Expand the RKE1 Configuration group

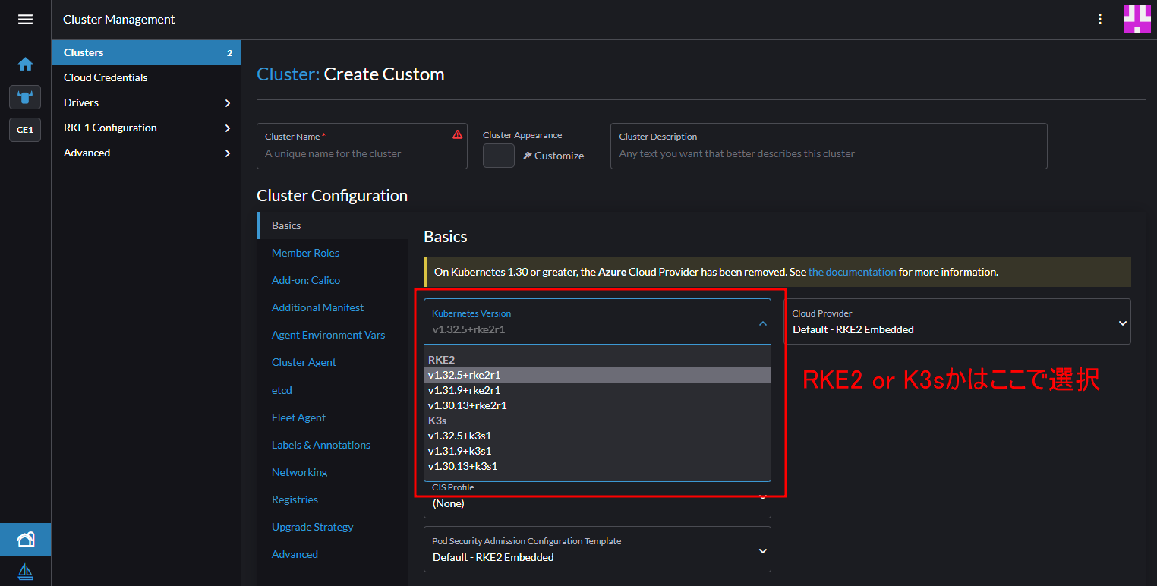click(x=146, y=128)
